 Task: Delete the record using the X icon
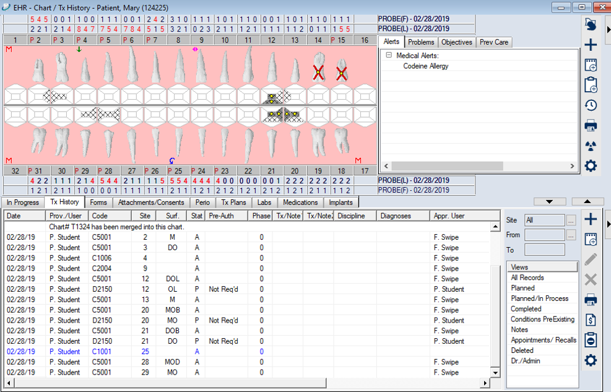[x=590, y=279]
